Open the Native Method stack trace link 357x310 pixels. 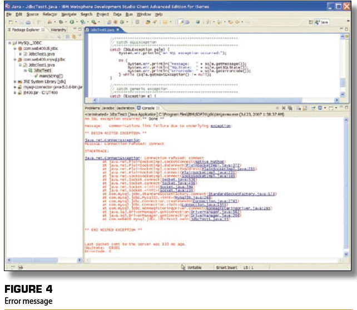point(210,162)
